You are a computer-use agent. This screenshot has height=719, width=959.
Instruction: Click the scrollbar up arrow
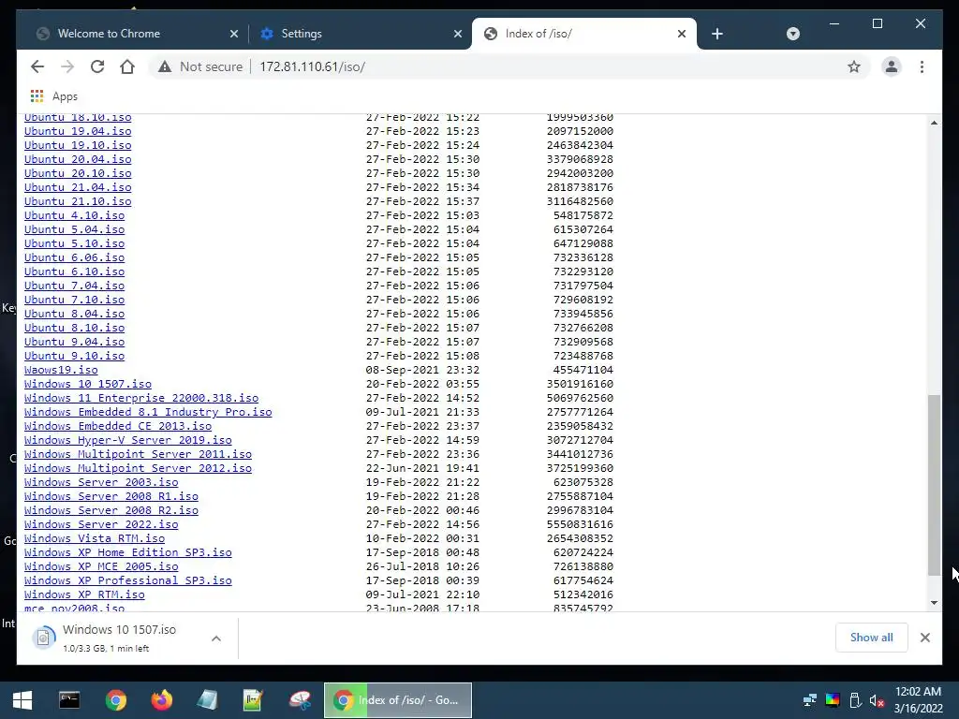[934, 123]
